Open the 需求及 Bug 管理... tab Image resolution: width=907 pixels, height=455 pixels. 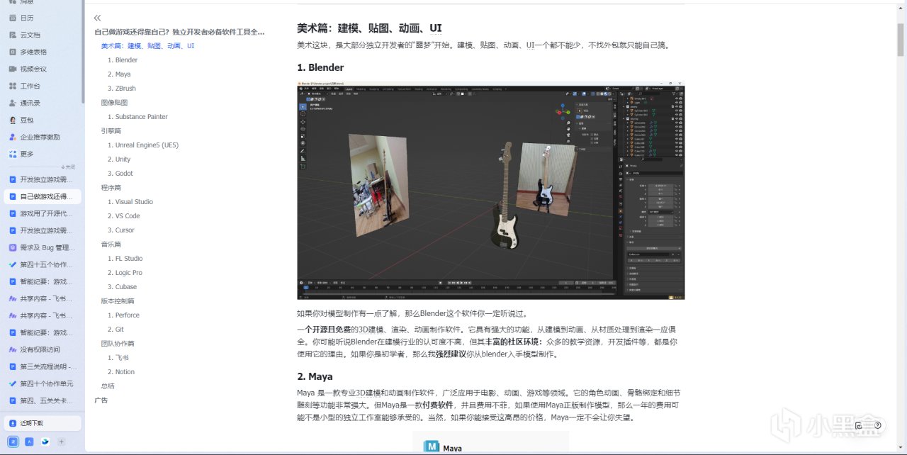tap(43, 247)
